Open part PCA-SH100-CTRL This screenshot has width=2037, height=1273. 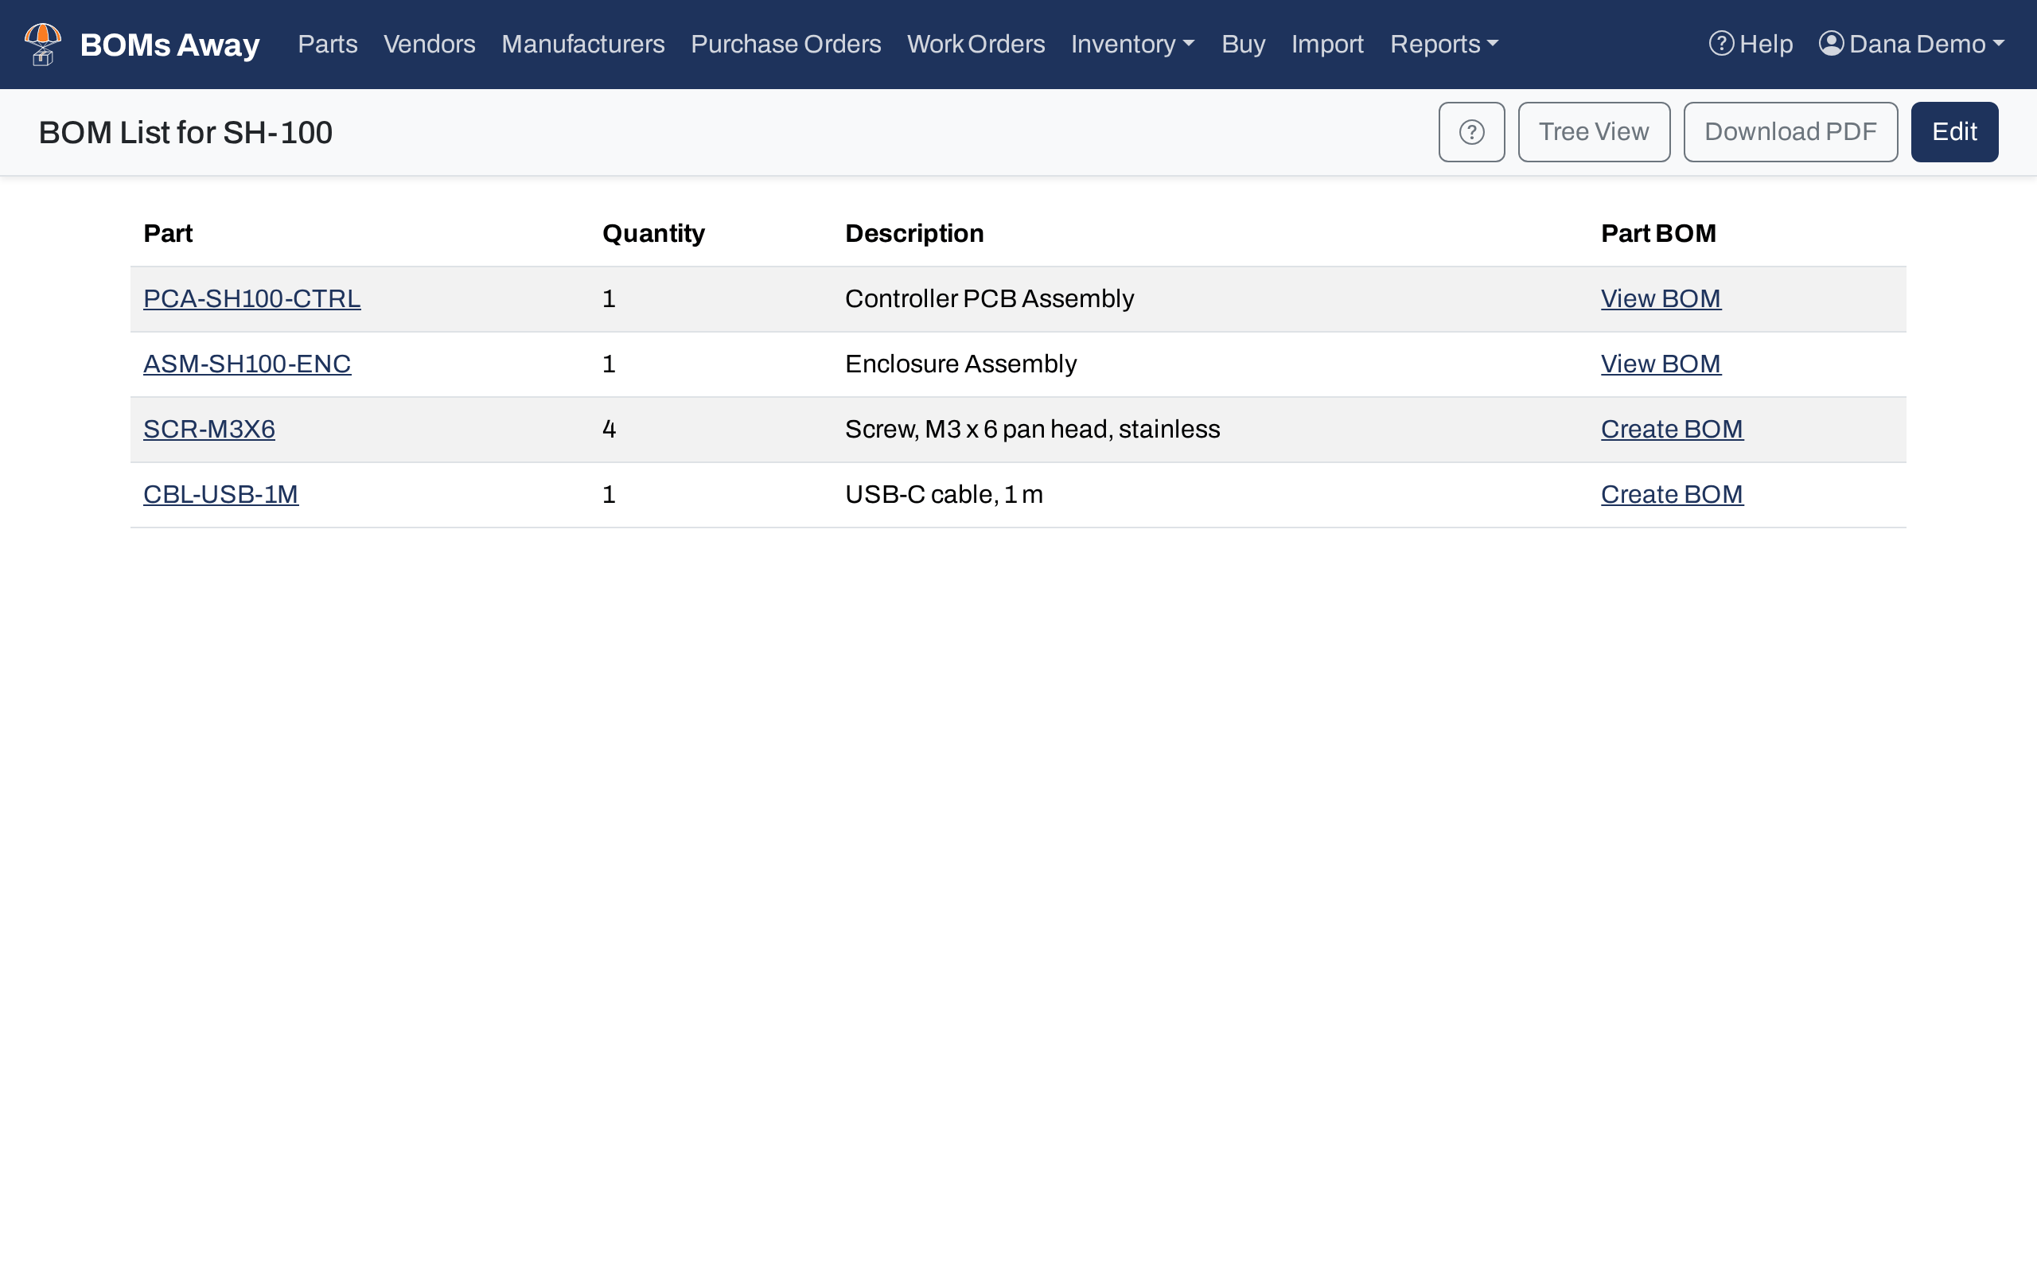pyautogui.click(x=251, y=299)
